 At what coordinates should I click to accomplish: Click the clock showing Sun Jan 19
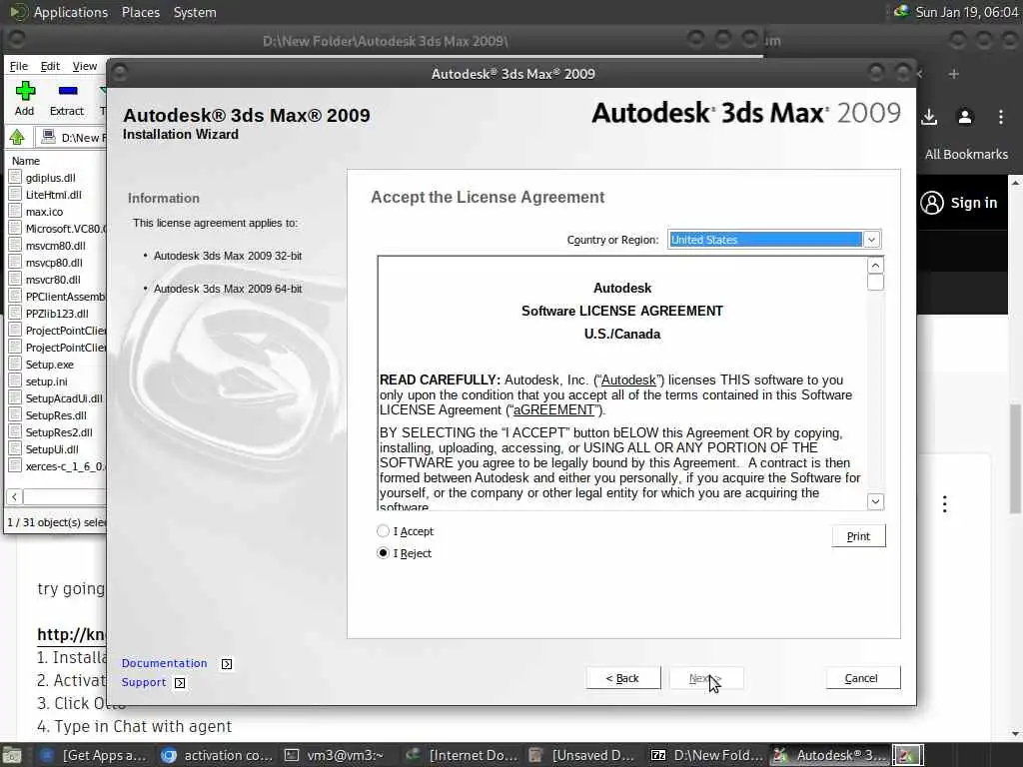tap(966, 12)
